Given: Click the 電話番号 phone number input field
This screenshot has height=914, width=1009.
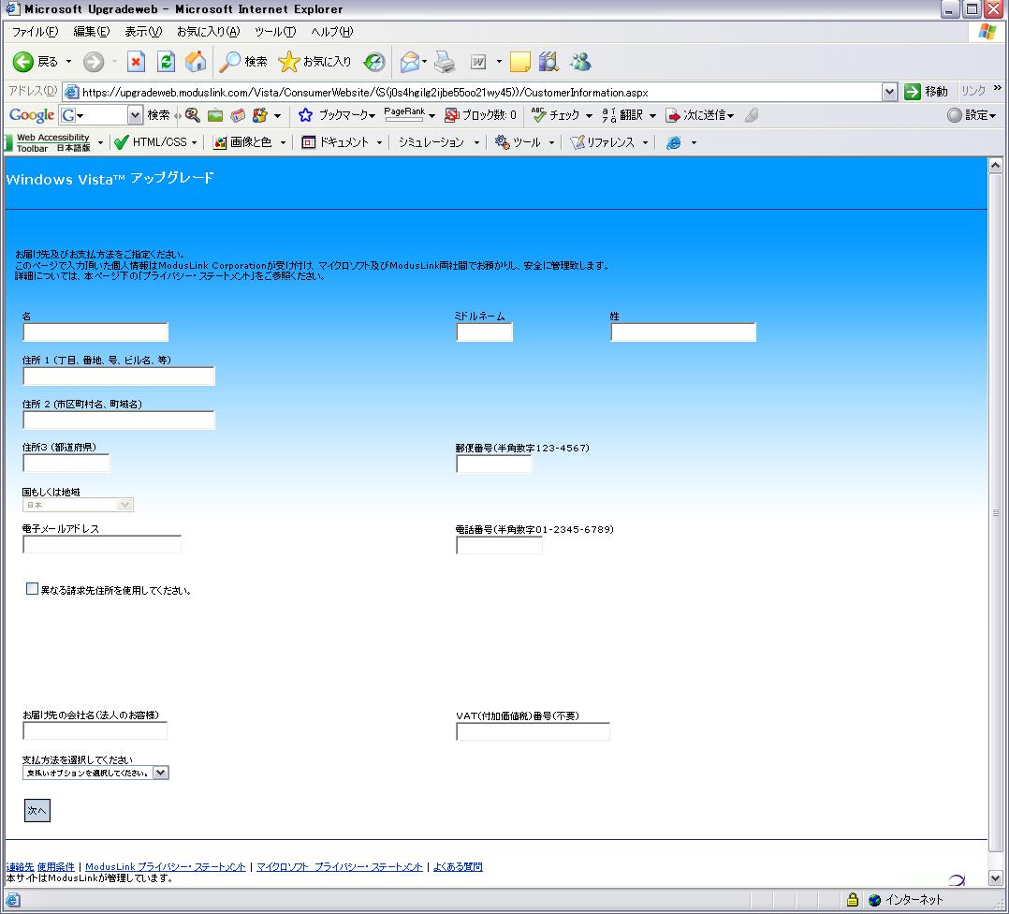Looking at the screenshot, I should pos(499,544).
